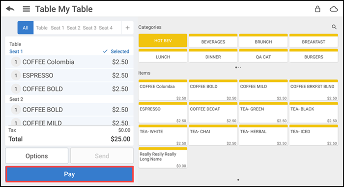Add COFFEE BOLD item from Items grid

[213, 90]
